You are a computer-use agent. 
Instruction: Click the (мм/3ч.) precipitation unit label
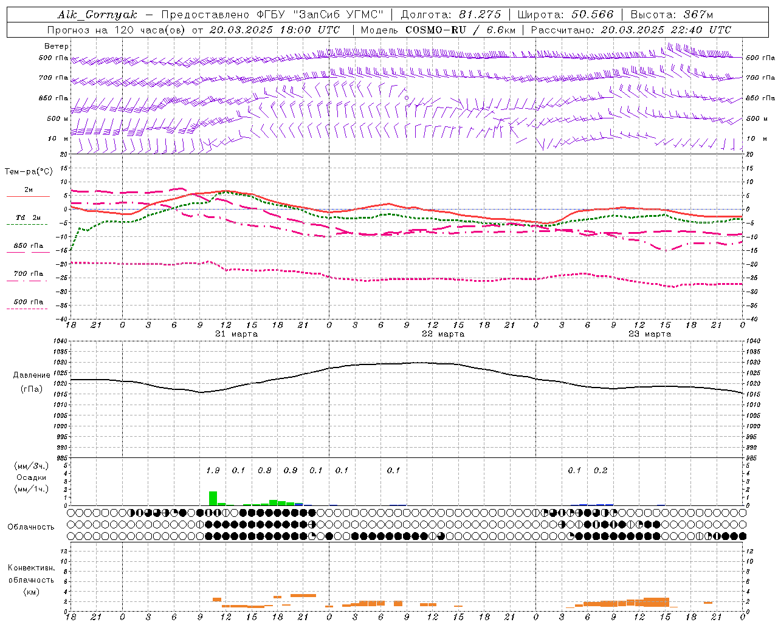32,466
